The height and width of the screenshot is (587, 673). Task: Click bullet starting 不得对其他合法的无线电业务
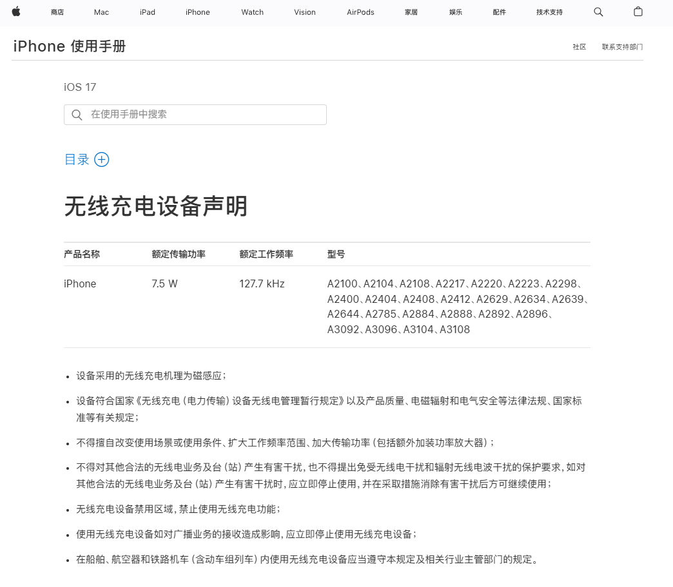point(331,476)
